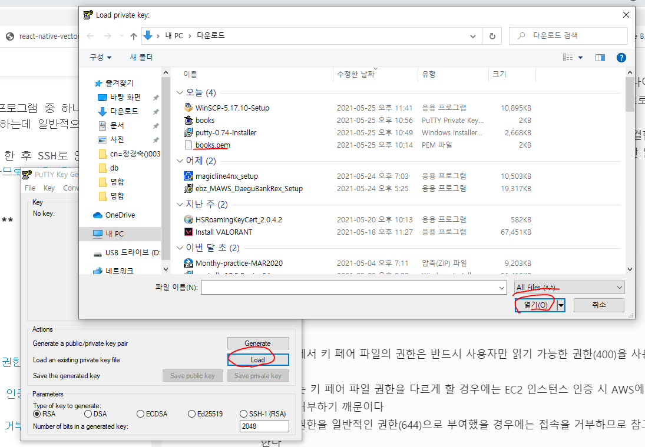Open File menu in PuTTY Key Generator
645x447 pixels.
(x=30, y=188)
